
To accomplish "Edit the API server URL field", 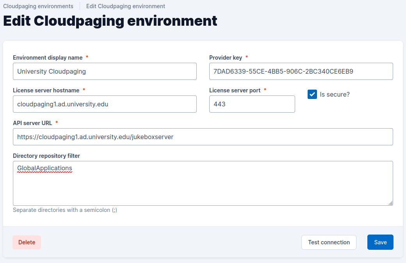I will point(203,137).
